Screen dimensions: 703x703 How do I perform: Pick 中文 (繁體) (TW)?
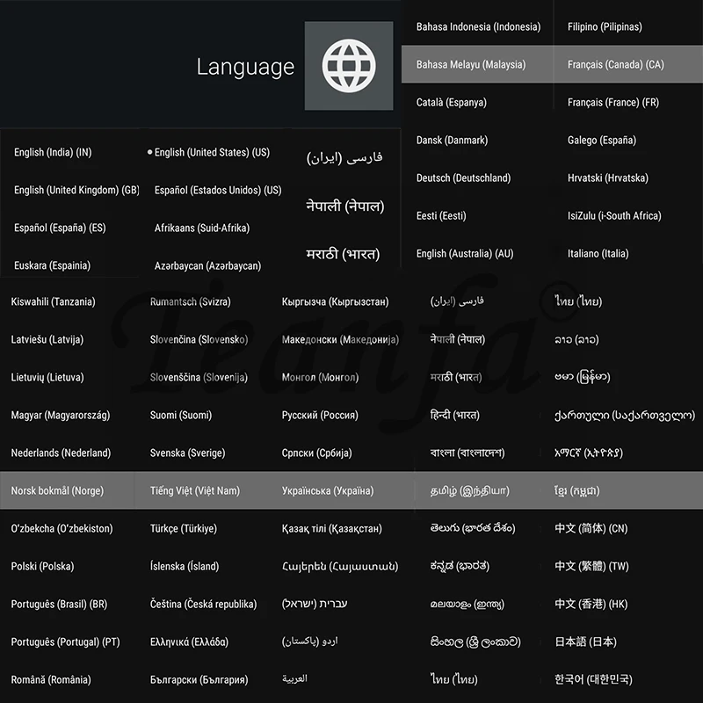click(591, 566)
